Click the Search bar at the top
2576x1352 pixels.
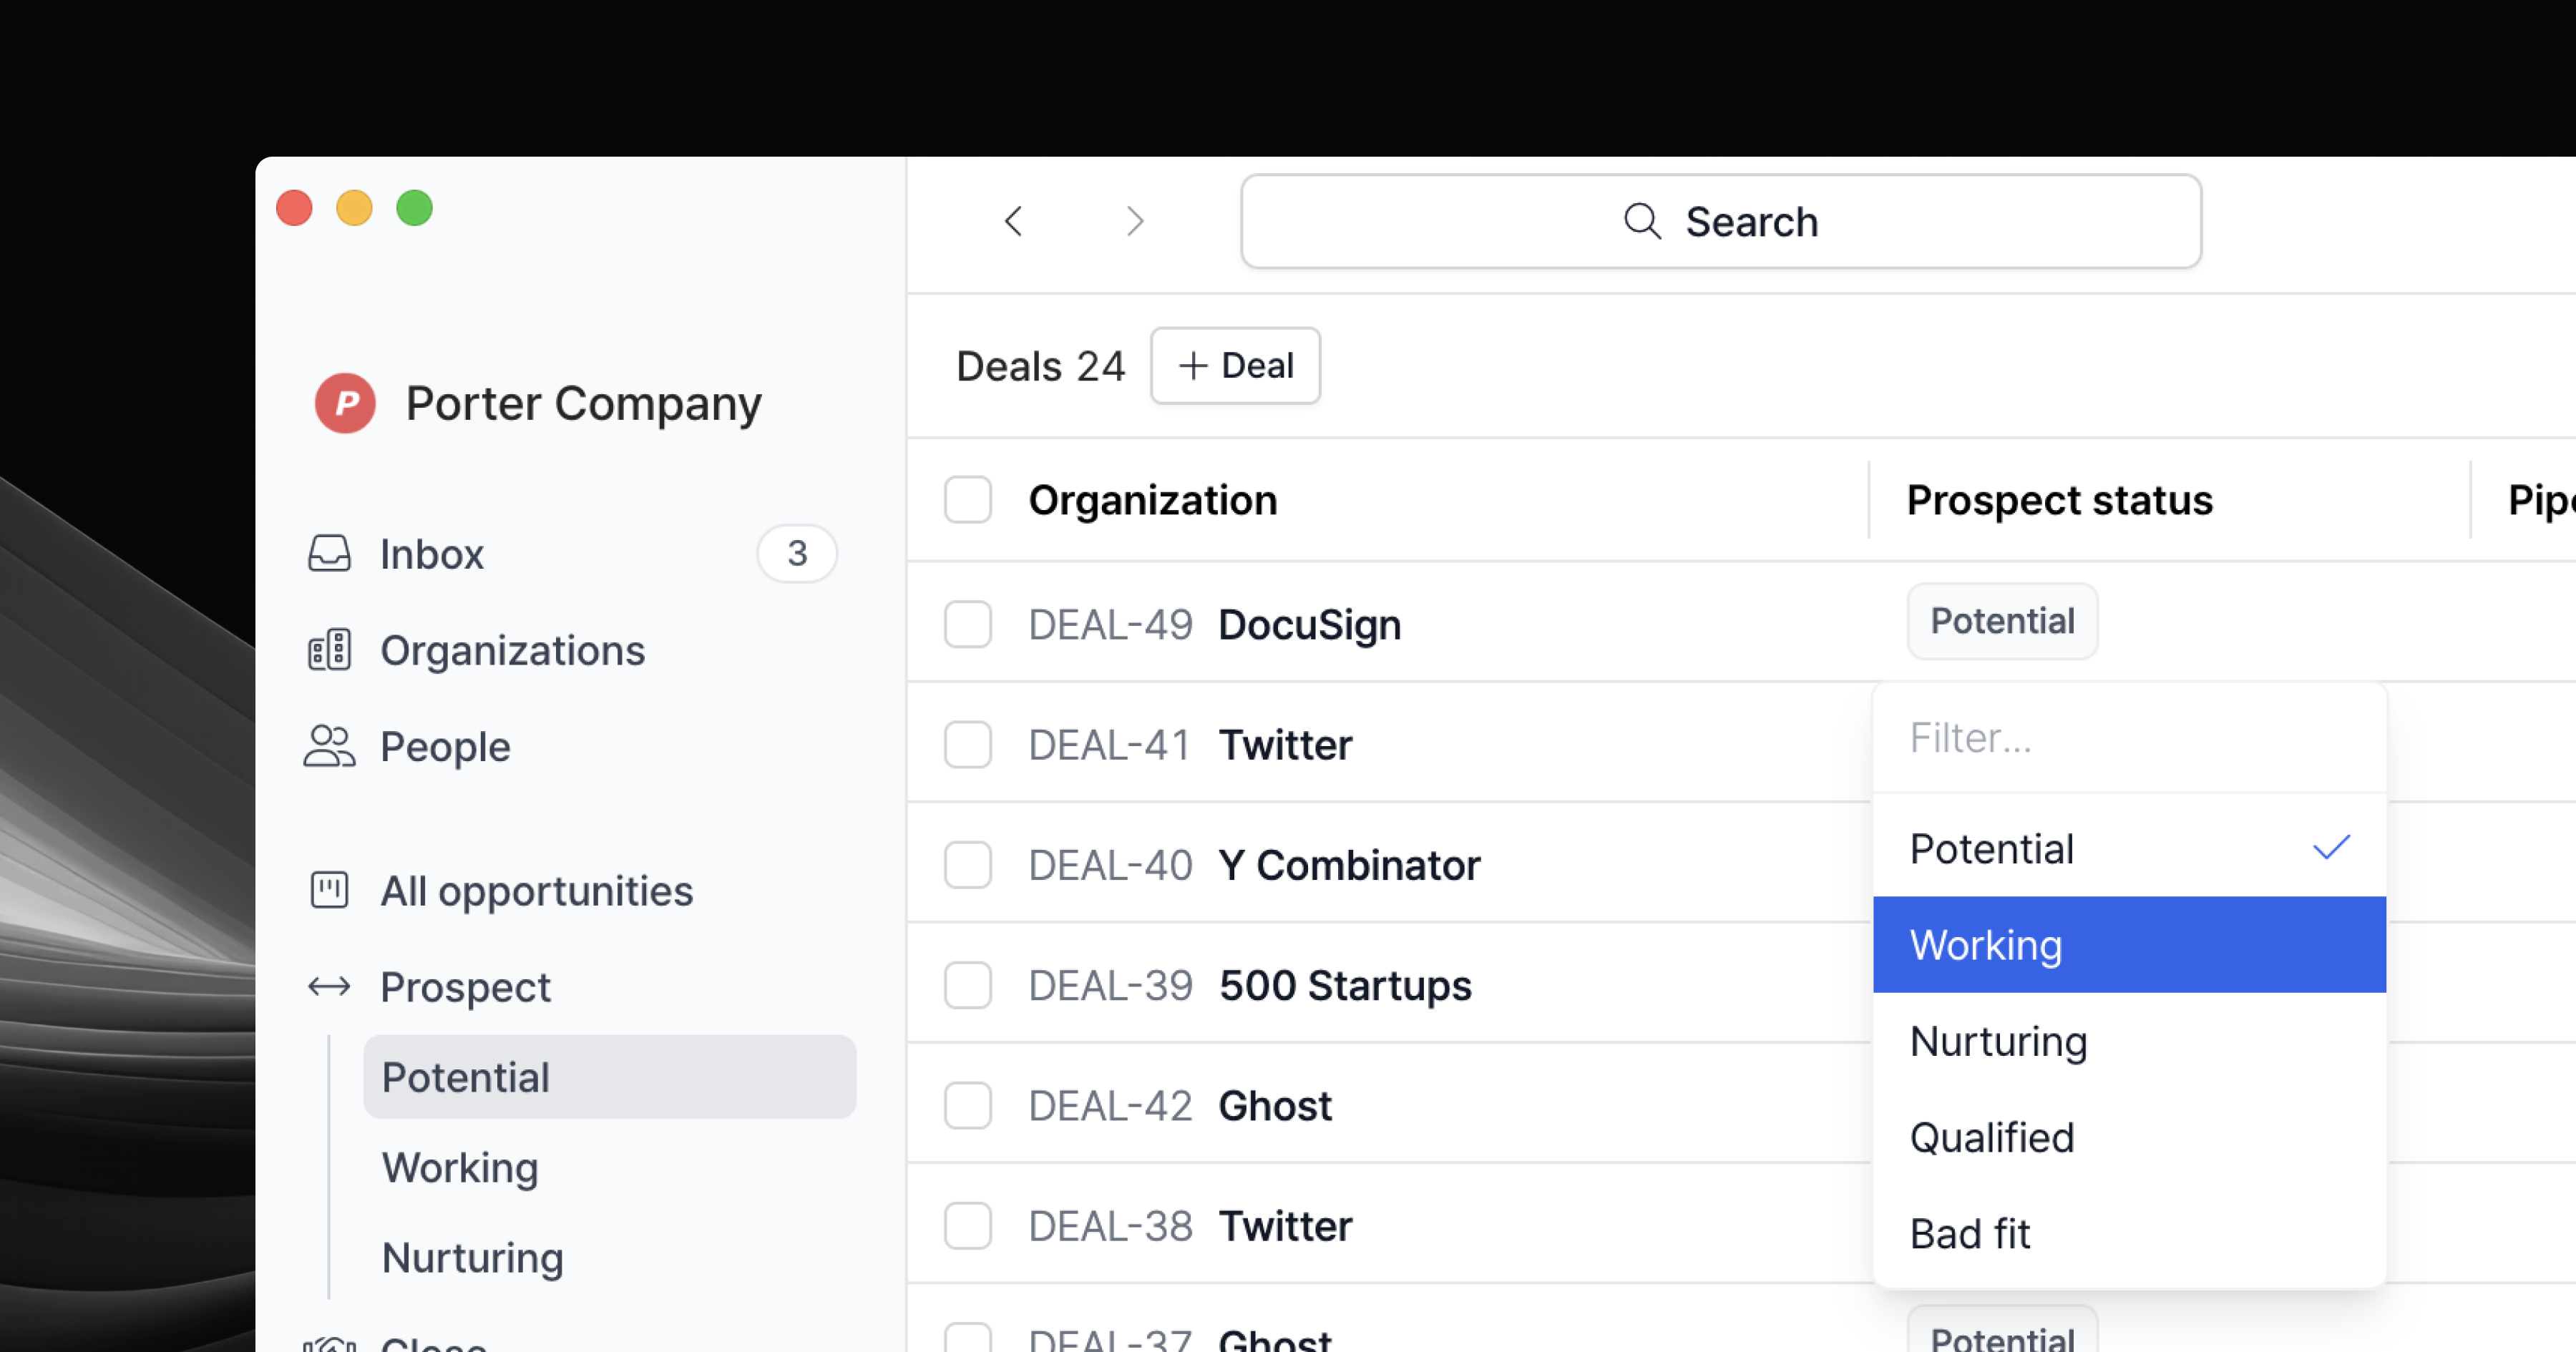coord(1720,221)
